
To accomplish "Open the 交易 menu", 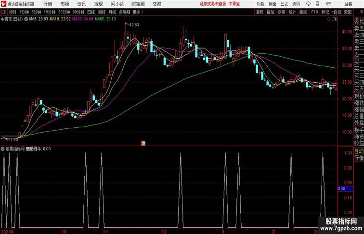I will (x=157, y=4).
